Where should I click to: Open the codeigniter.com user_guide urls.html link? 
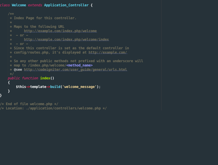(x=75, y=69)
